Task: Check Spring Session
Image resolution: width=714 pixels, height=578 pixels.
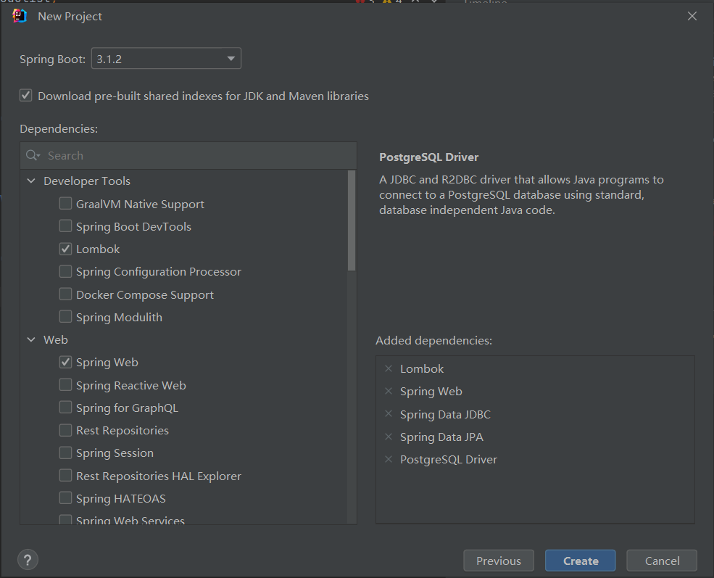Action: tap(65, 453)
